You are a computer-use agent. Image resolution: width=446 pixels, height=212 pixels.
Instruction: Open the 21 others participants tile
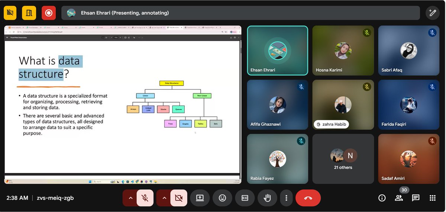pyautogui.click(x=343, y=159)
